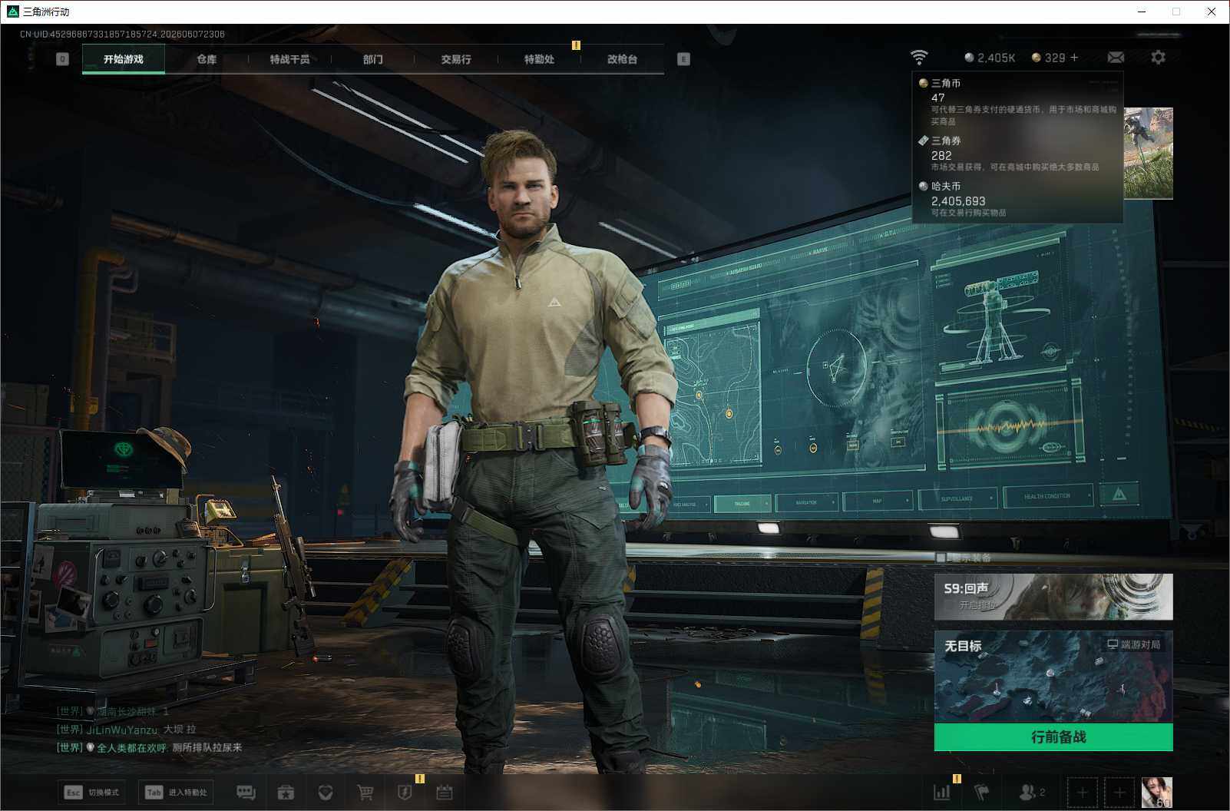Viewport: 1230px width, 811px height.
Task: Click chat message 全人类都在欢呼
Action: pyautogui.click(x=149, y=747)
